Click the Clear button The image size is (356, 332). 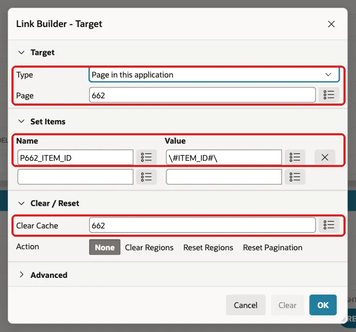287,305
